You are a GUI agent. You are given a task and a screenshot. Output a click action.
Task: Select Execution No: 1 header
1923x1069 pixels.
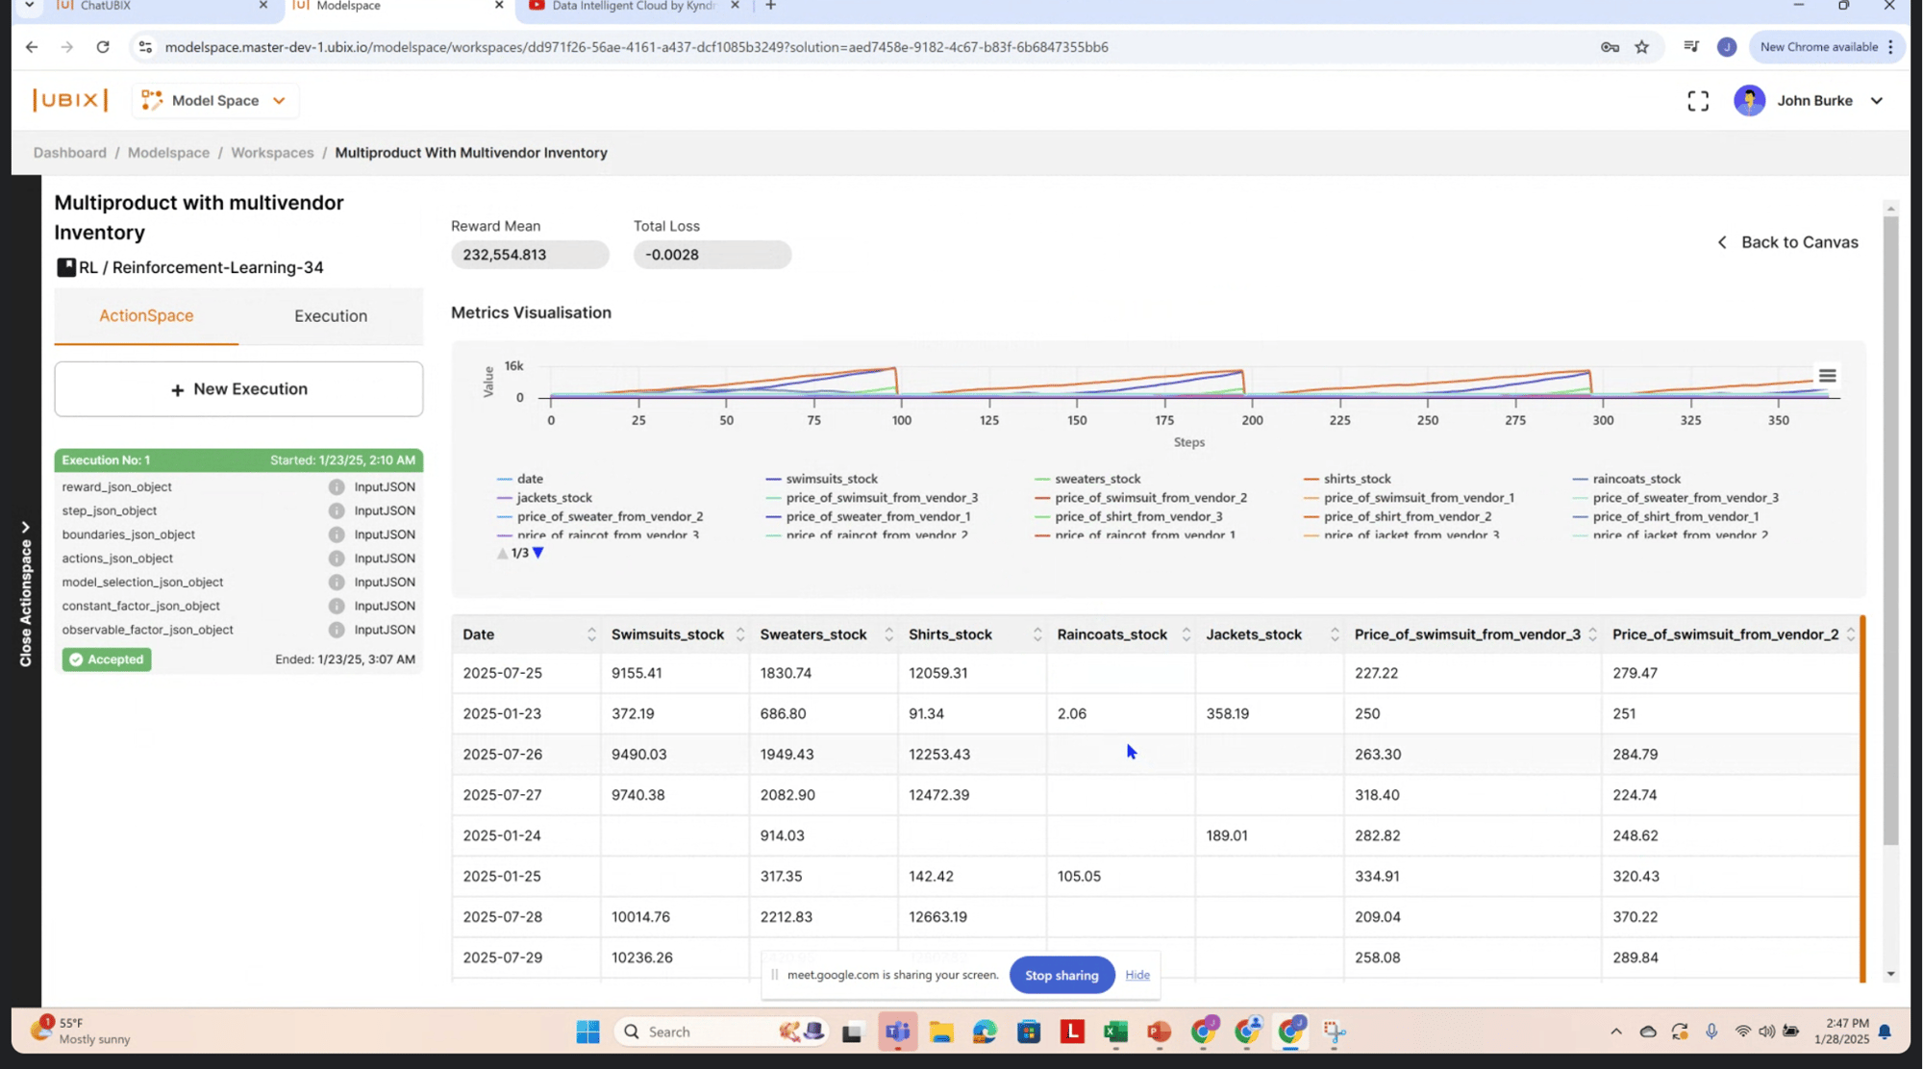click(x=238, y=460)
